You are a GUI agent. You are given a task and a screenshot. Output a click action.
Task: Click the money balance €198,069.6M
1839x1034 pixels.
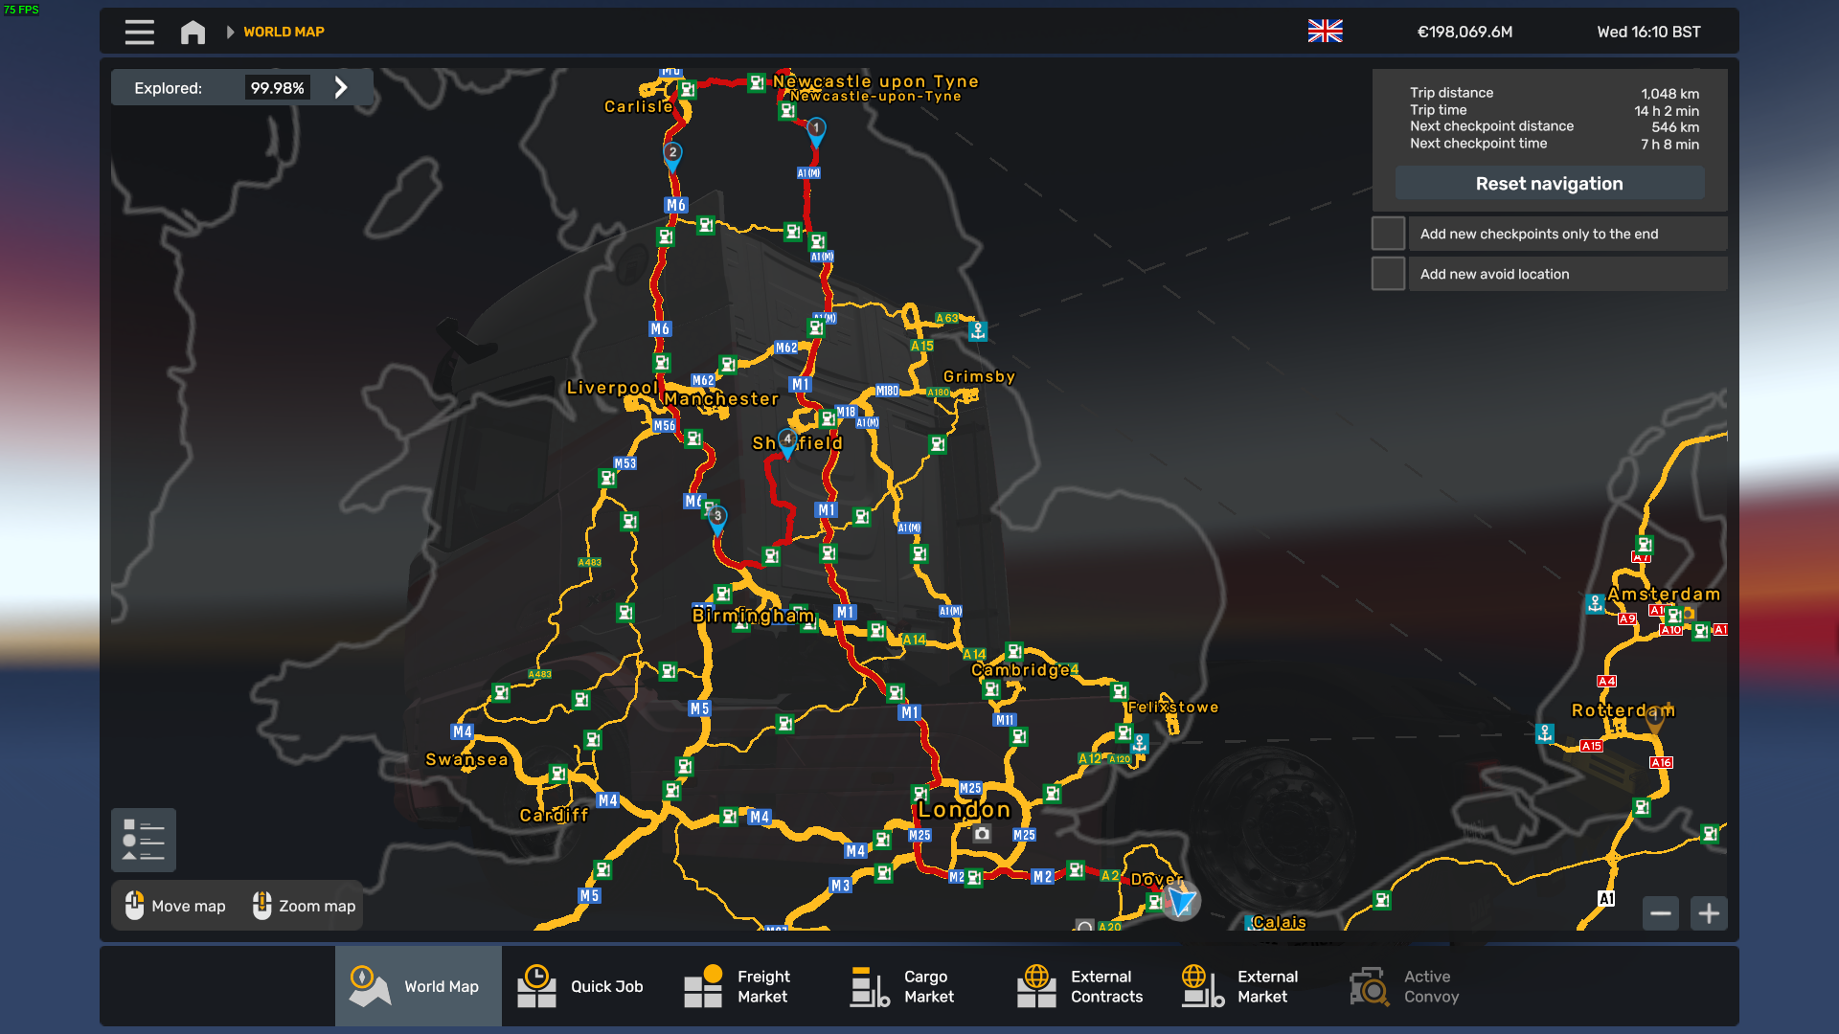(1464, 32)
